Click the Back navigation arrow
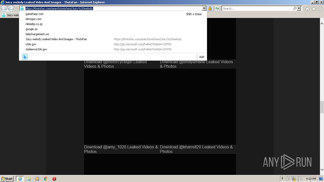324x182 pixels. coord(4,8)
